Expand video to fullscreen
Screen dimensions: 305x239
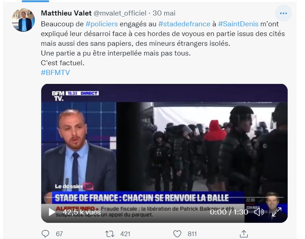(x=277, y=212)
